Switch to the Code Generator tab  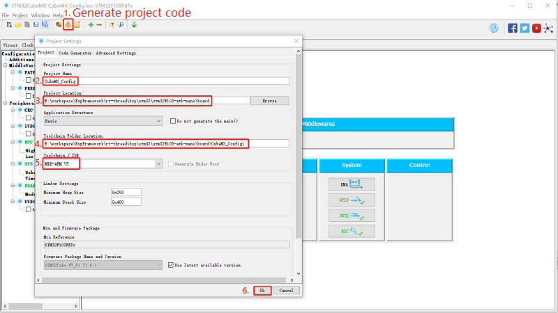pyautogui.click(x=75, y=53)
